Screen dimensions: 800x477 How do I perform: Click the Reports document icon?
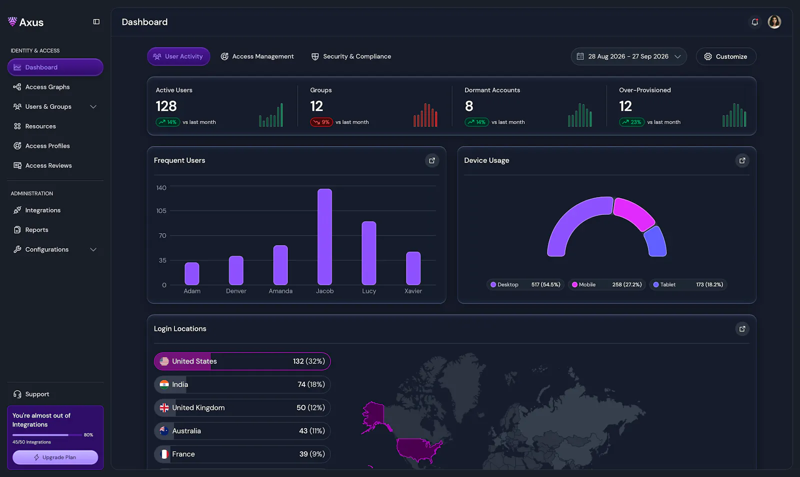pyautogui.click(x=17, y=230)
